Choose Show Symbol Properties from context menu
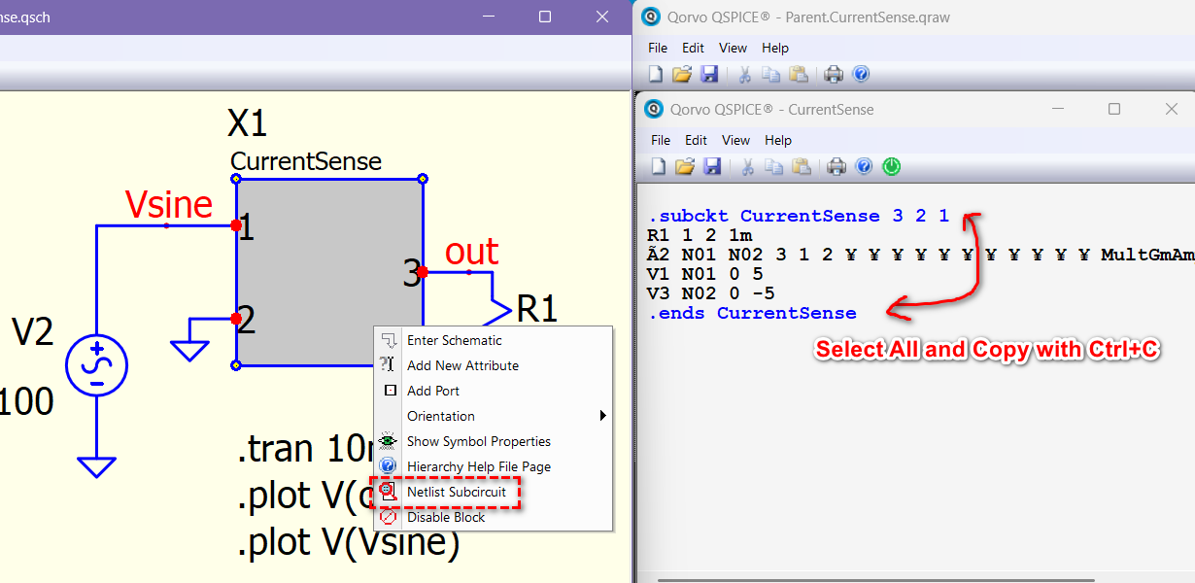Viewport: 1195px width, 583px height. point(494,441)
